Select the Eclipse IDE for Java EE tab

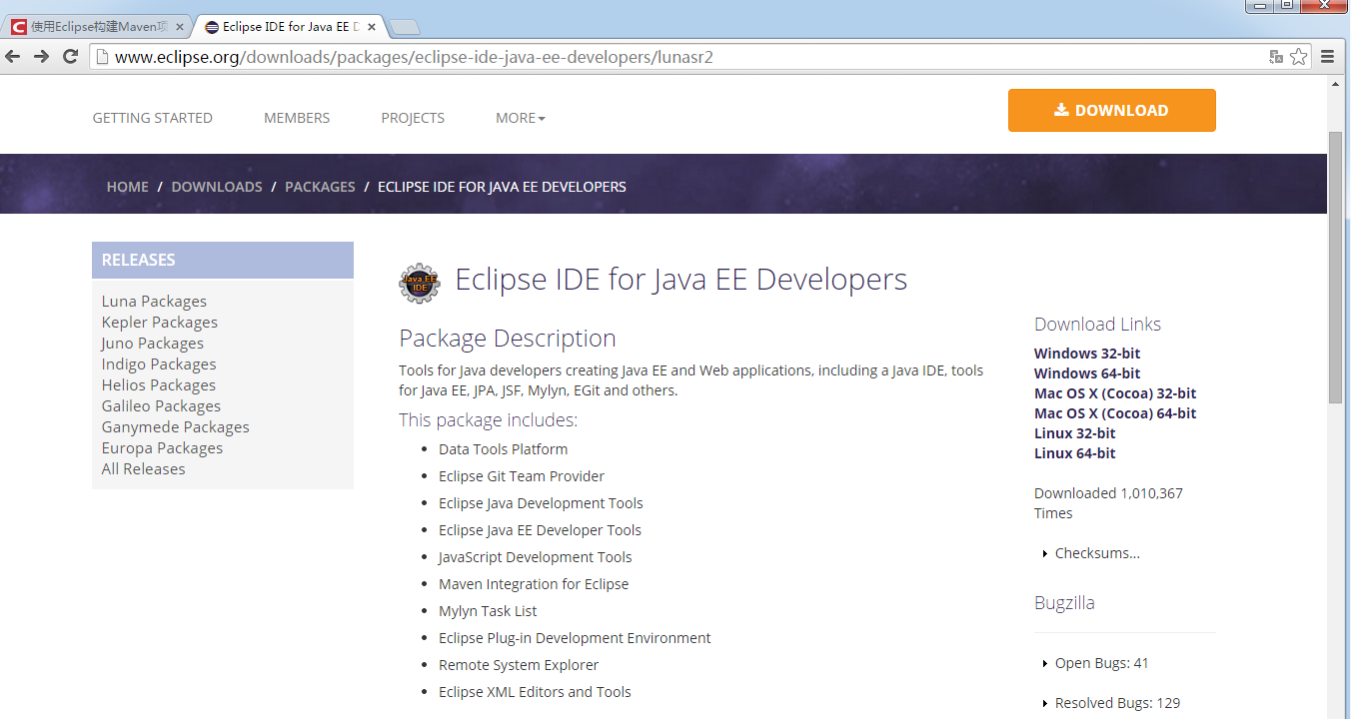tap(289, 27)
